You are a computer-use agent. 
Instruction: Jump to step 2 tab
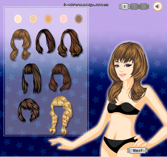click(x=134, y=7)
